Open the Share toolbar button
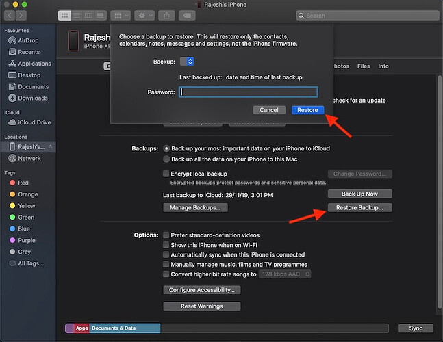Viewport: 443px width, 342px height. (166, 15)
